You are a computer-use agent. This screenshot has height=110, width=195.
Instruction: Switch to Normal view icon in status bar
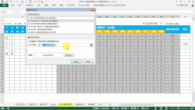(155, 108)
